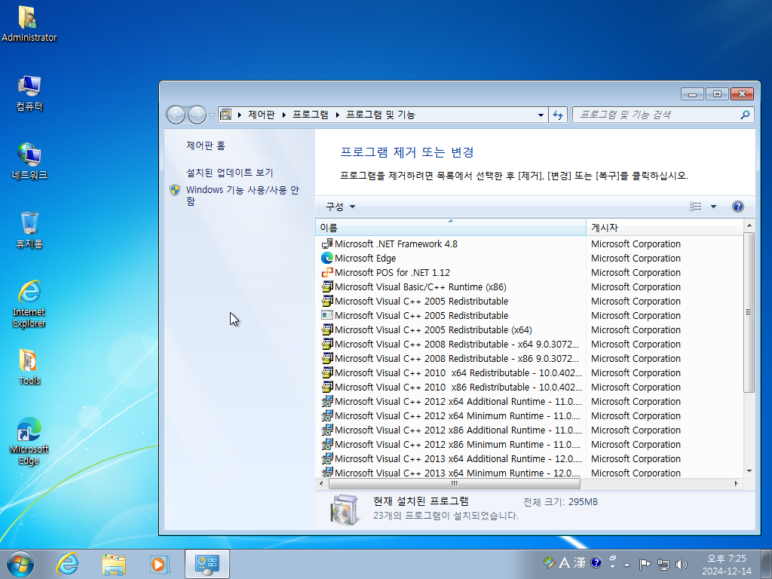Click the 제어판 breadcrumb

click(262, 115)
